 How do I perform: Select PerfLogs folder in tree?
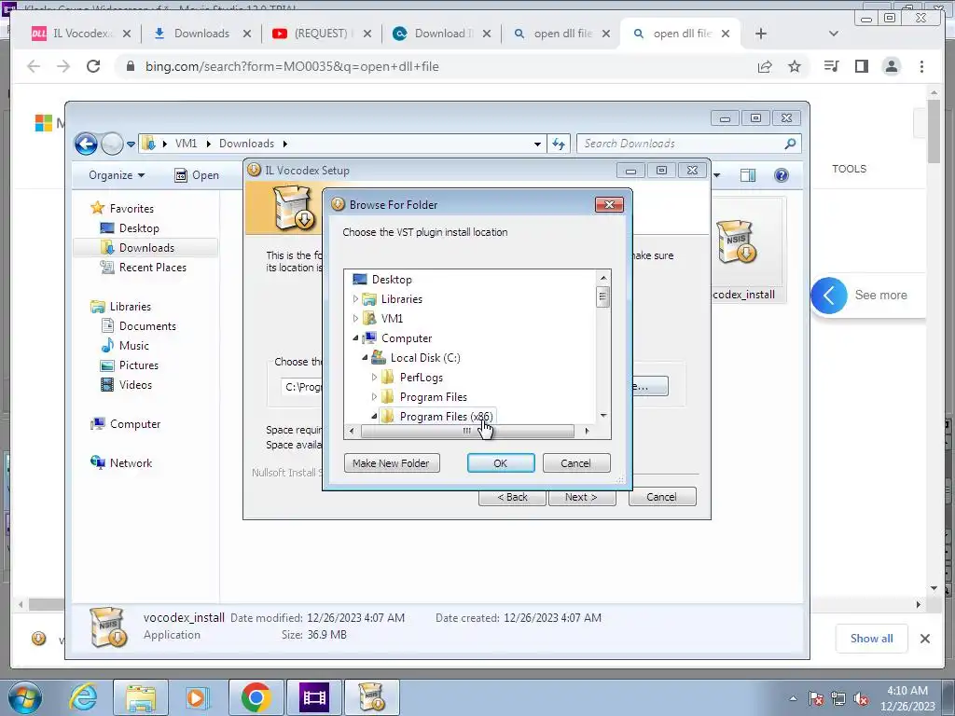(x=421, y=378)
